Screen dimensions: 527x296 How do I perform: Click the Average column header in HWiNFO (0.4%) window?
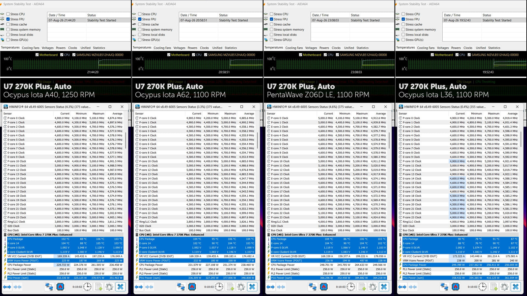pyautogui.click(x=510, y=113)
